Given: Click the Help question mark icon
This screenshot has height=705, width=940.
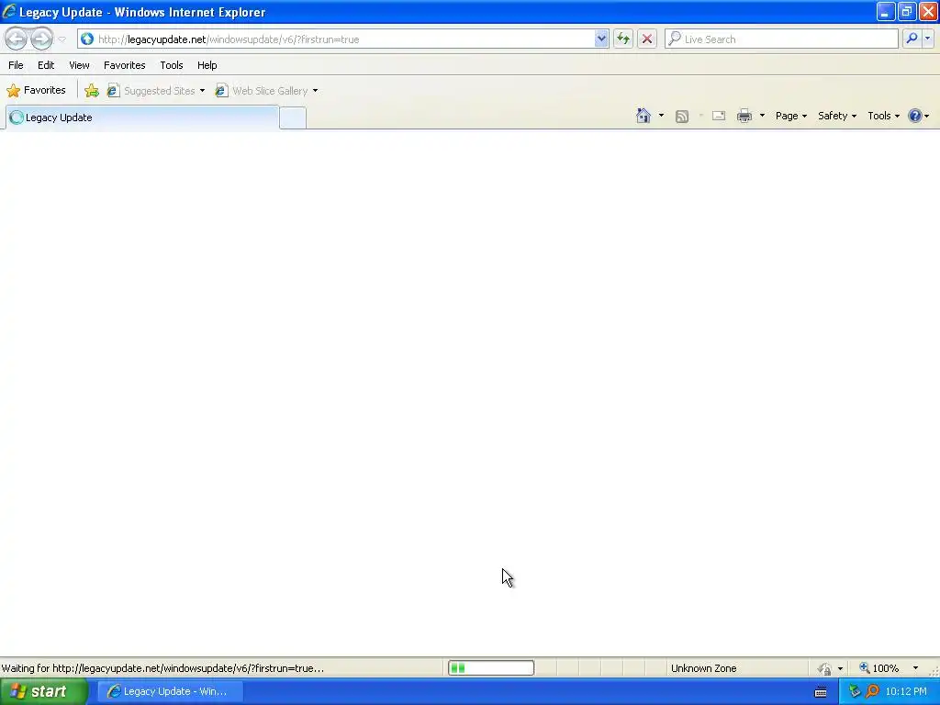Looking at the screenshot, I should (915, 116).
